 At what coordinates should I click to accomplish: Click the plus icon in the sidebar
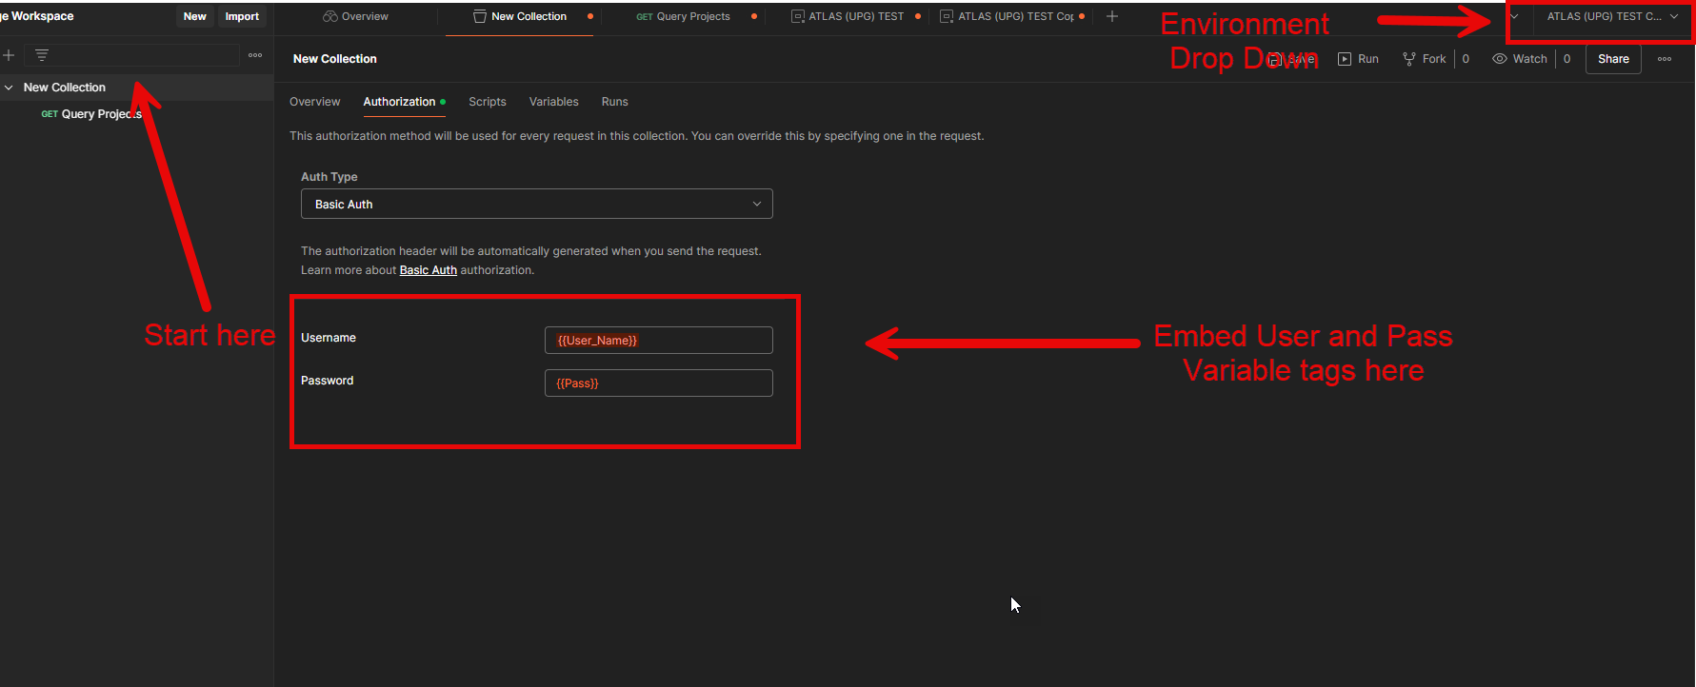coord(9,55)
